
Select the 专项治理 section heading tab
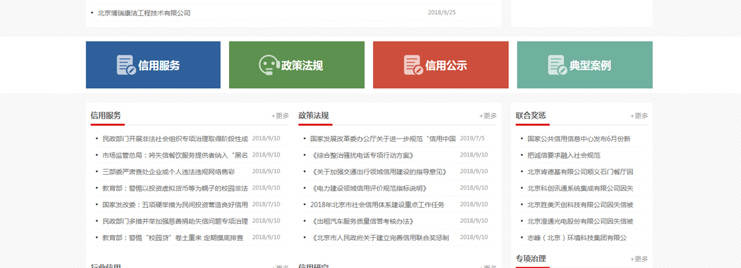[531, 258]
